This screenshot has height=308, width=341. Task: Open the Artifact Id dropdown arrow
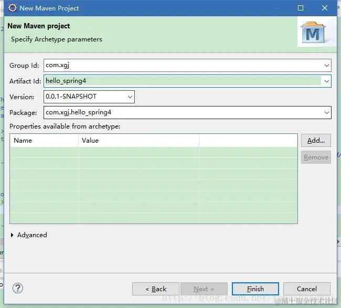(x=326, y=81)
